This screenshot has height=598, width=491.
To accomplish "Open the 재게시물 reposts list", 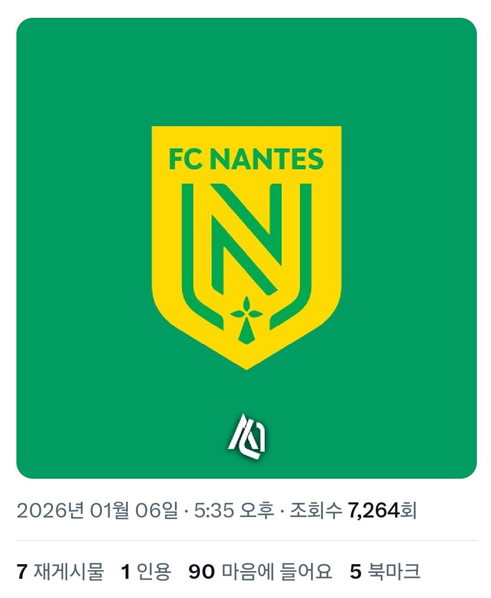I will point(69,572).
